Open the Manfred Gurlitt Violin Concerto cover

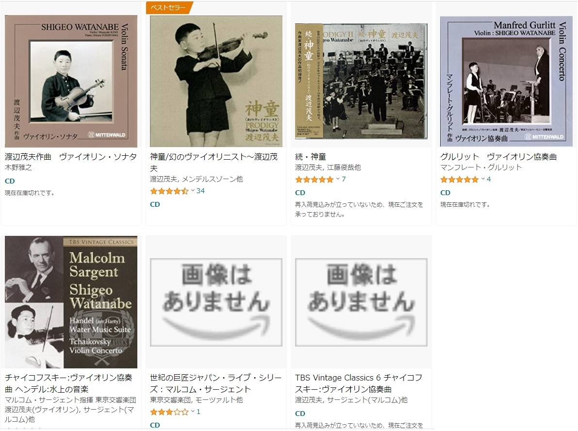click(x=506, y=81)
